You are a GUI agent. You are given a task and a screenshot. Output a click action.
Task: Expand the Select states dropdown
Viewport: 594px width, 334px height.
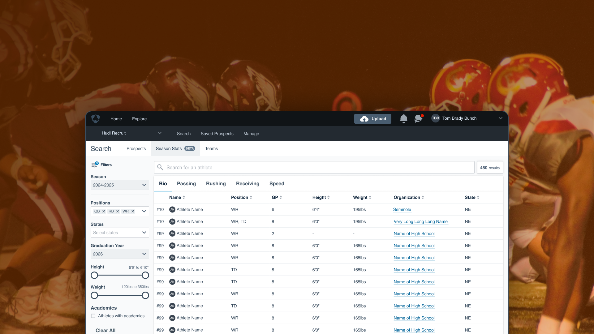(x=120, y=233)
